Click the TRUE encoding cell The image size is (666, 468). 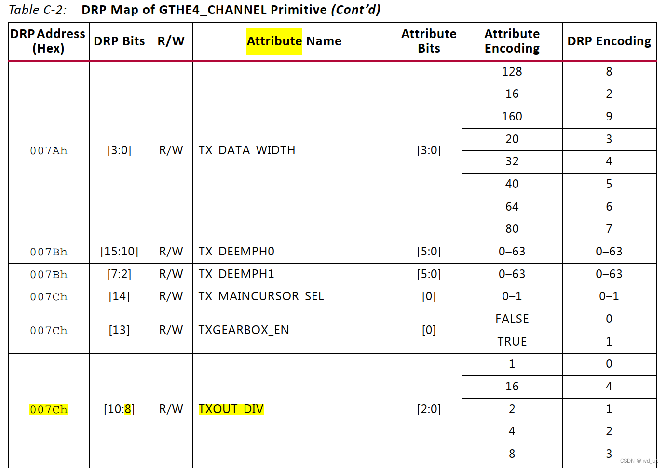[512, 342]
